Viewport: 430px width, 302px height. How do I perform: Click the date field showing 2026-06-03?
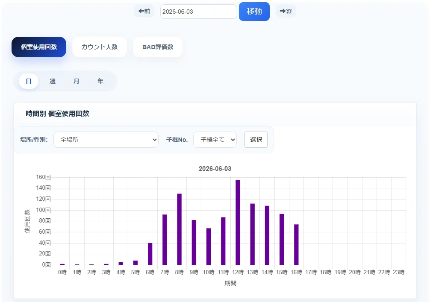click(x=199, y=12)
